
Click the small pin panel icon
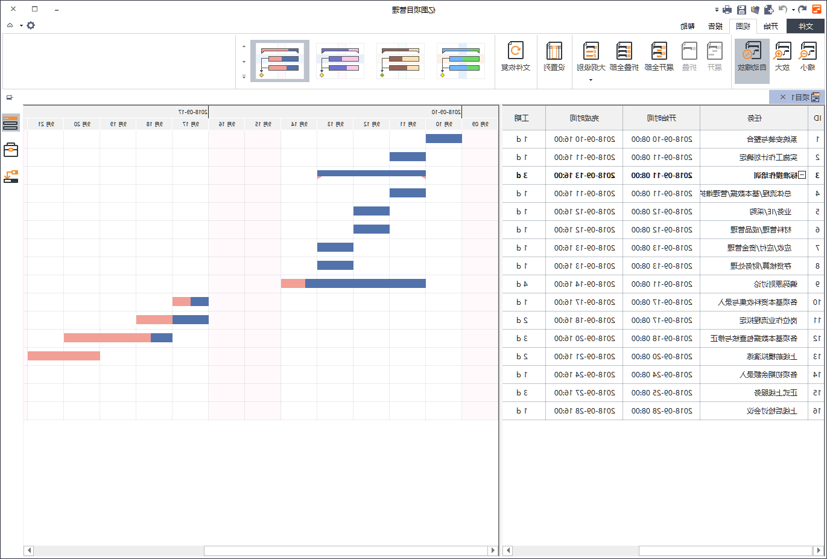tap(9, 97)
